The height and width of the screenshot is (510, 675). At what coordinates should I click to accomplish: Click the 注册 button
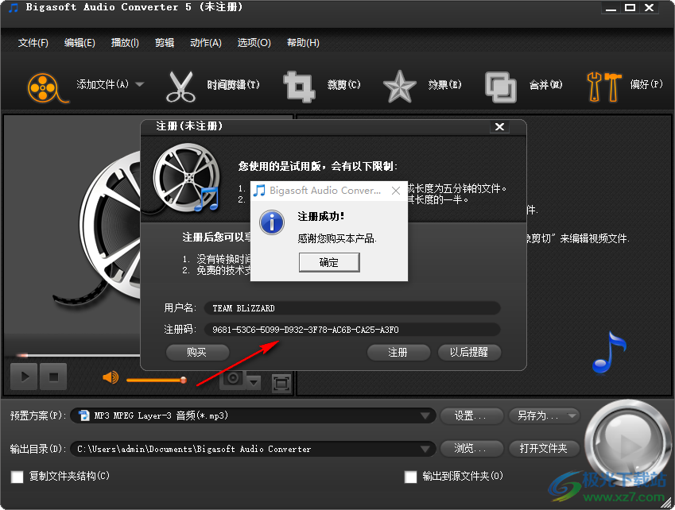398,353
